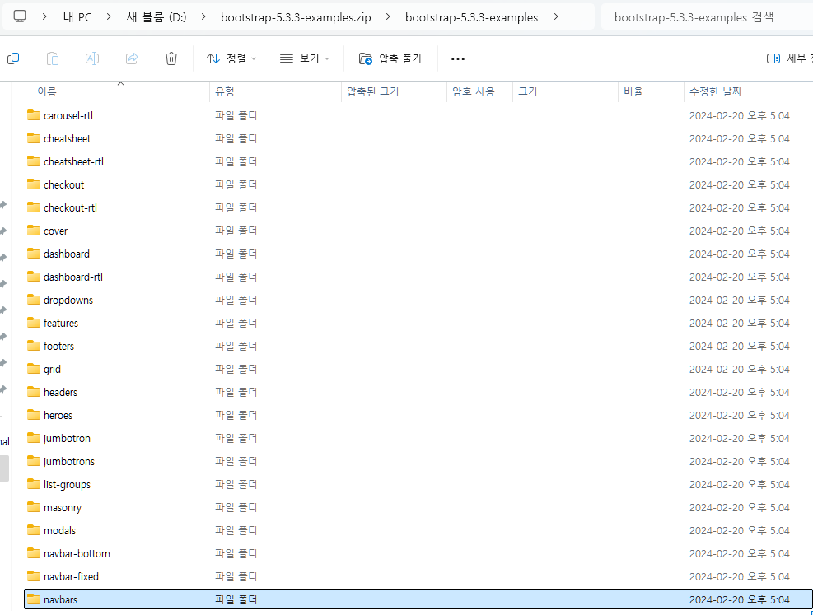Expand chevron right of the PC monitor icon
The image size is (813, 615).
[x=44, y=16]
